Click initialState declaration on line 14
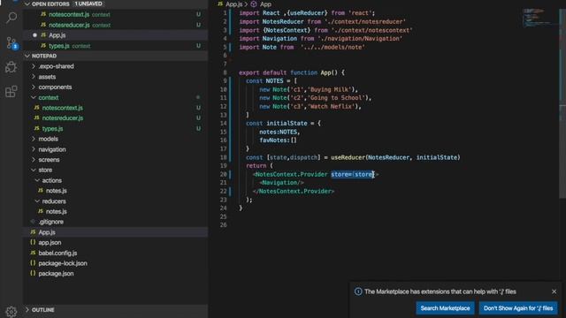 tap(287, 124)
